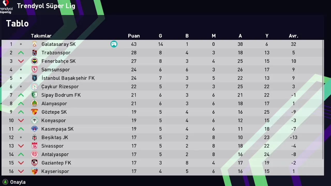The width and height of the screenshot is (331, 186).
Task: Click the Galatasaray SK club crest
Action: tap(34, 44)
